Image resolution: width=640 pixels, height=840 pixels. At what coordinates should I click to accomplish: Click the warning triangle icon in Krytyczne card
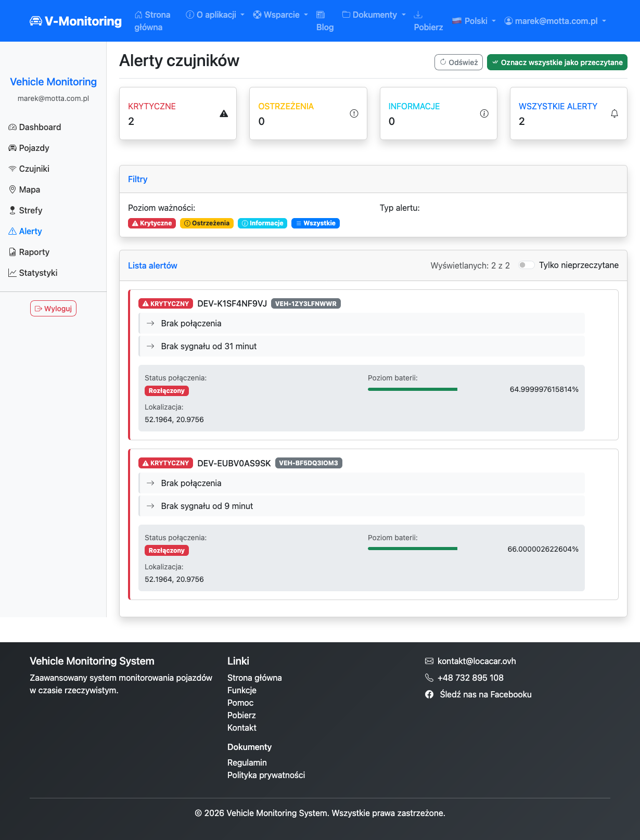(x=224, y=113)
